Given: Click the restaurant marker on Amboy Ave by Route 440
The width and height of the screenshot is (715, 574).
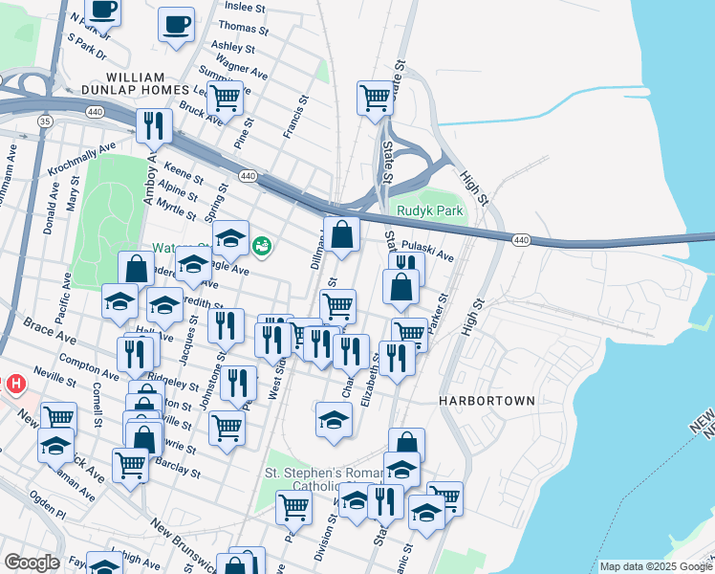Looking at the screenshot, I should tap(153, 125).
